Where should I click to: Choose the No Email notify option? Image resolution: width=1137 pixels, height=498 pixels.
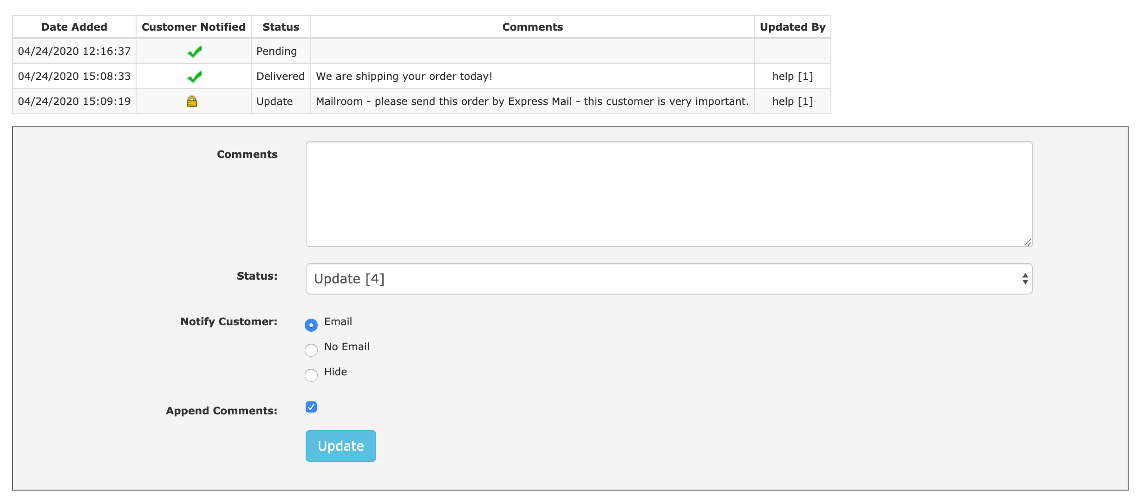coord(311,350)
